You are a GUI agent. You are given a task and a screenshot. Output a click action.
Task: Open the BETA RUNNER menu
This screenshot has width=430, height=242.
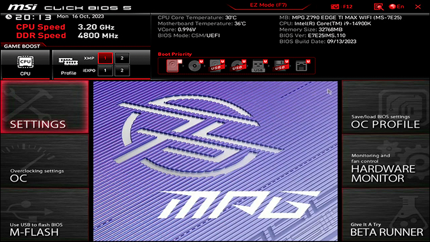[x=386, y=214]
